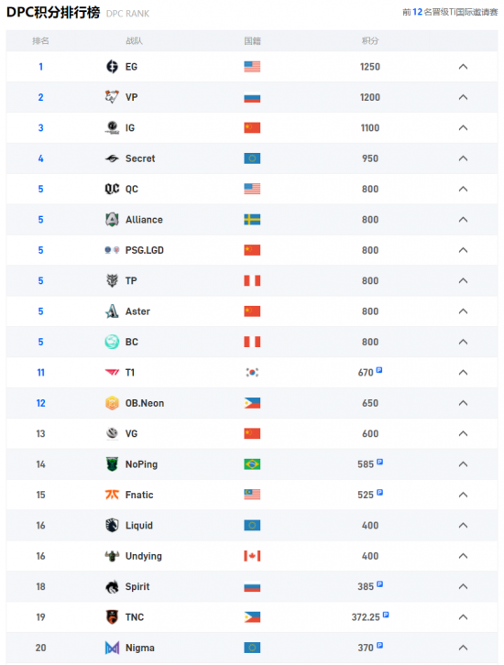The image size is (504, 665).
Task: Click the VP team logo icon
Action: tap(112, 97)
